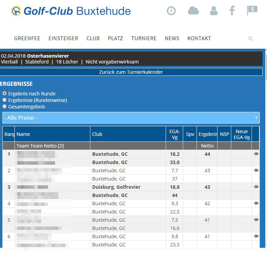Click the 'Team Team Netto [2]' group row
The height and width of the screenshot is (255, 267).
(x=131, y=146)
